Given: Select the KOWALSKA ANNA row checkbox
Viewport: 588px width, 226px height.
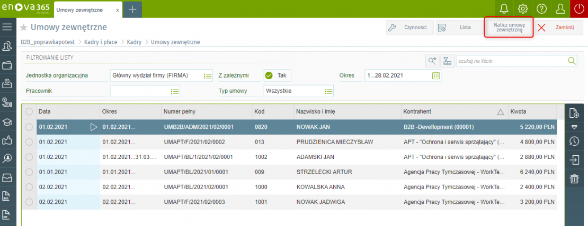Looking at the screenshot, I should [x=29, y=187].
